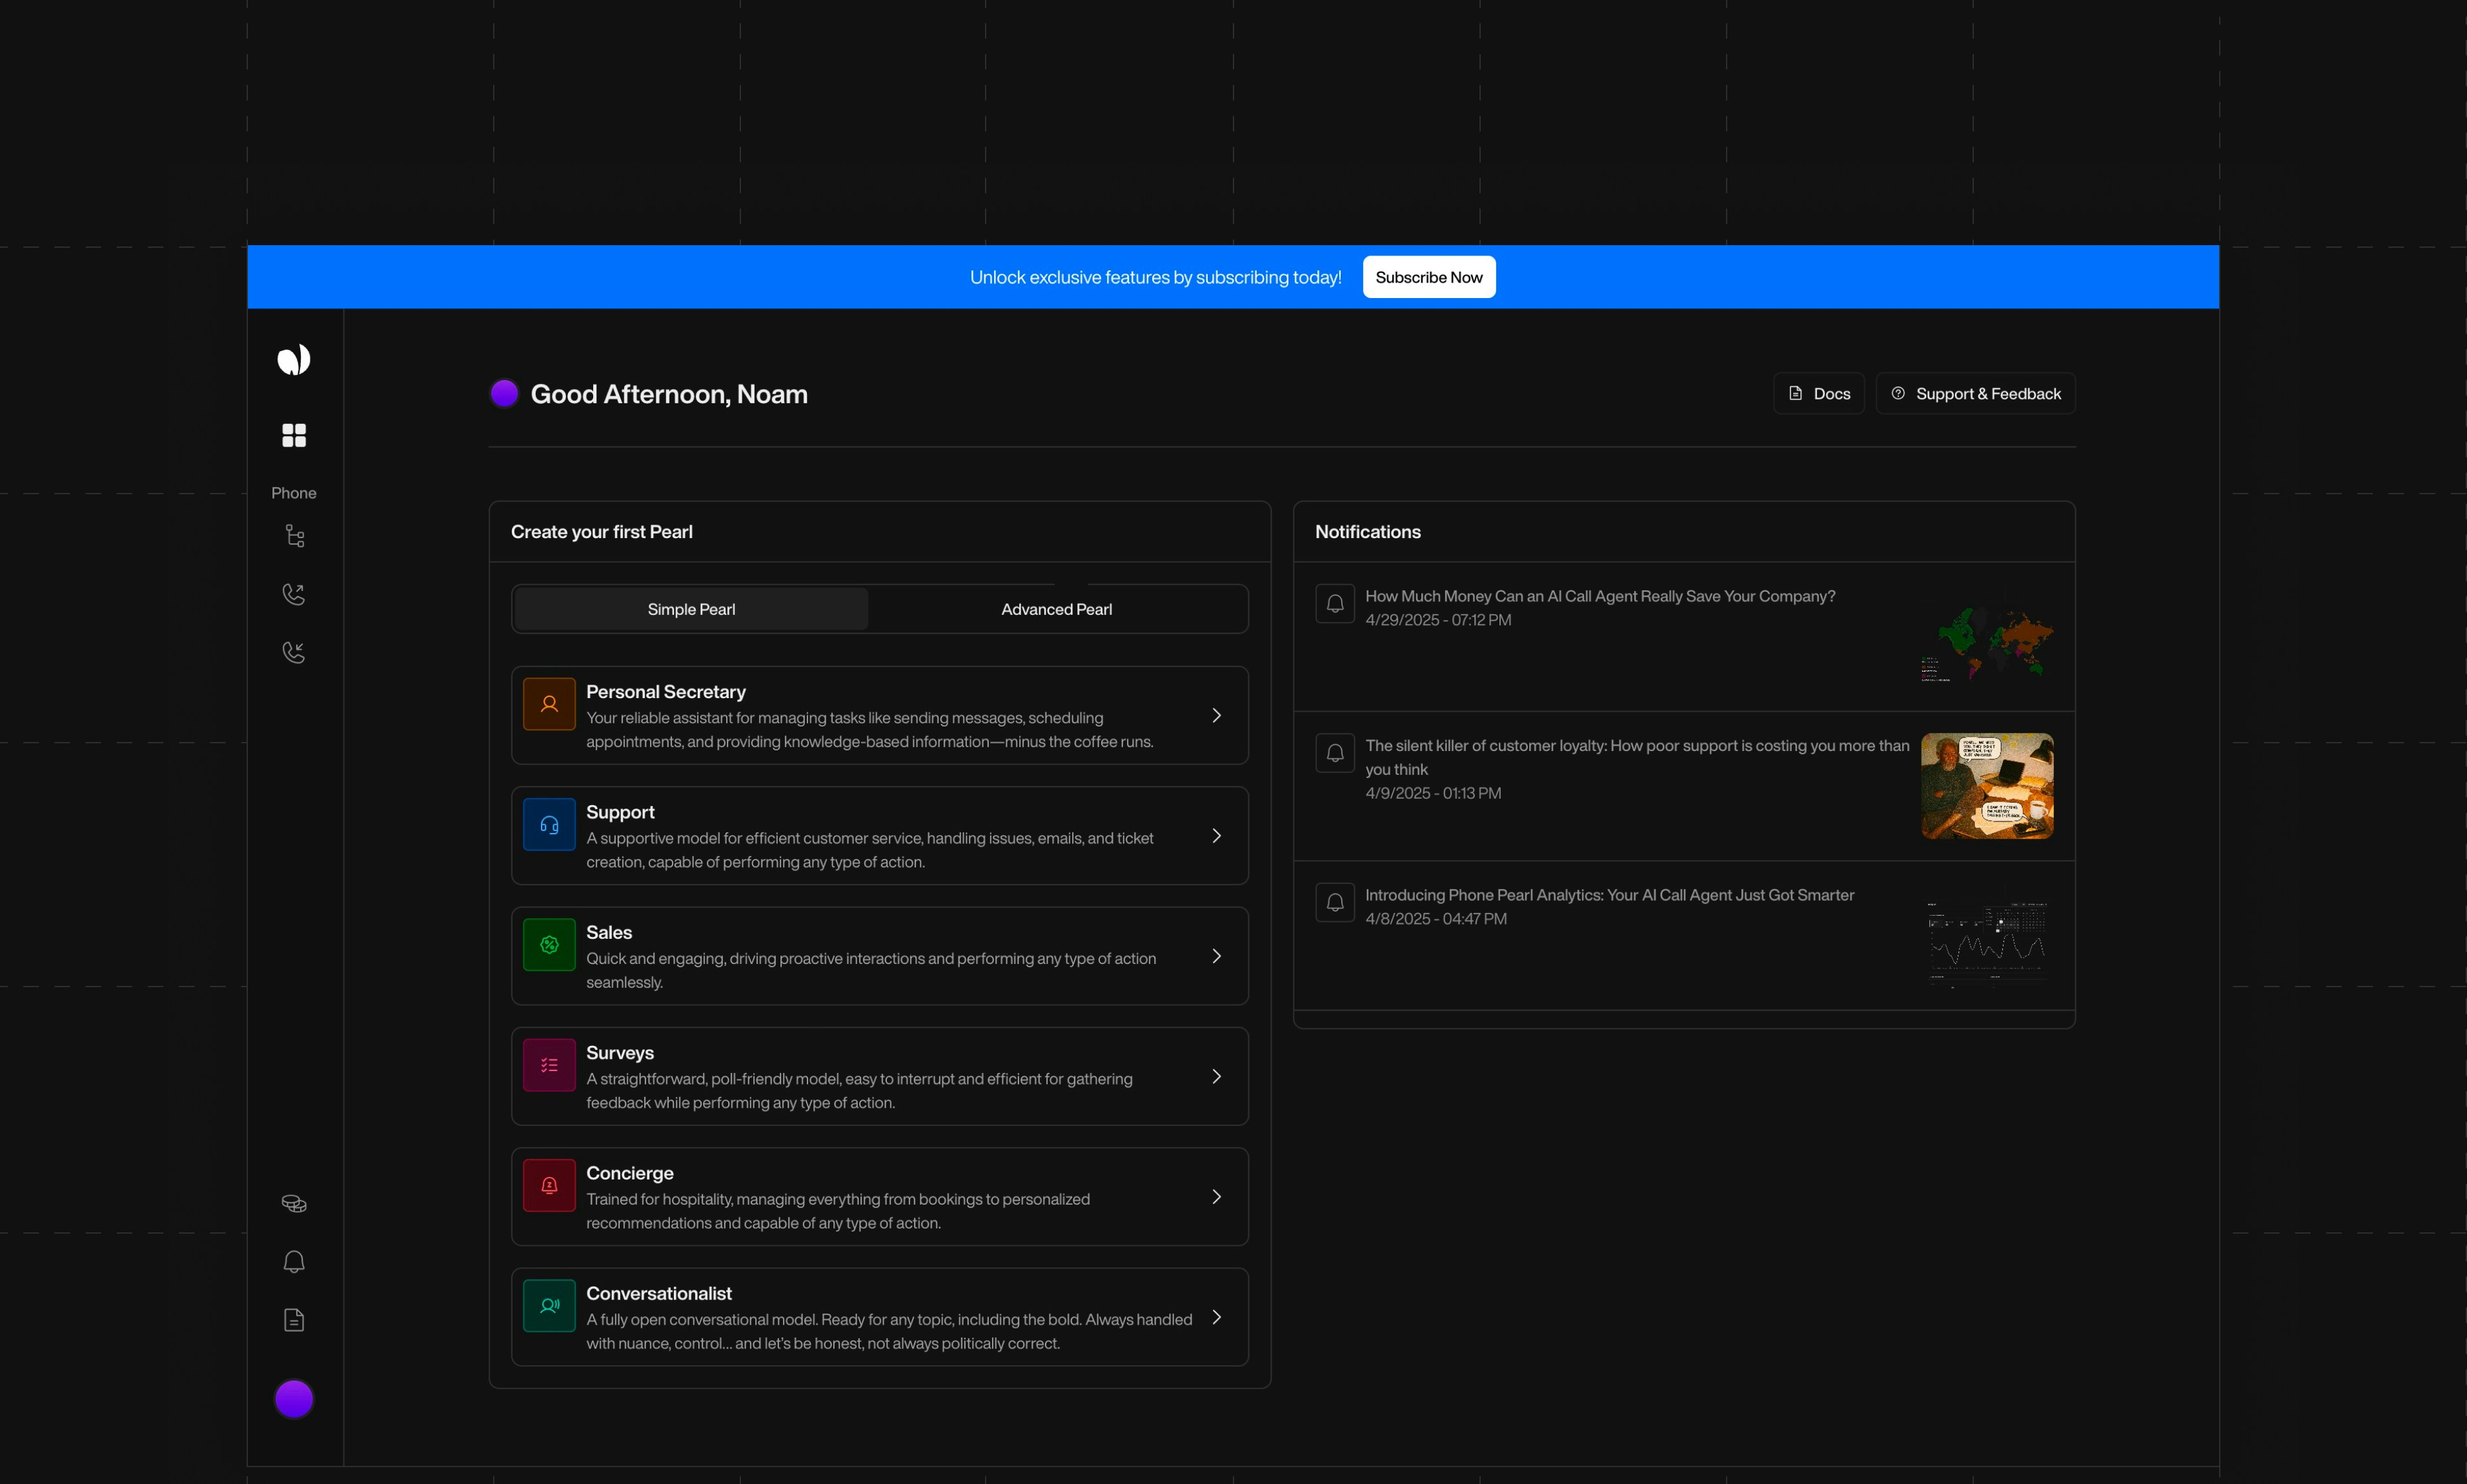Viewport: 2467px width, 1484px height.
Task: Open Support & Feedback
Action: [1975, 393]
